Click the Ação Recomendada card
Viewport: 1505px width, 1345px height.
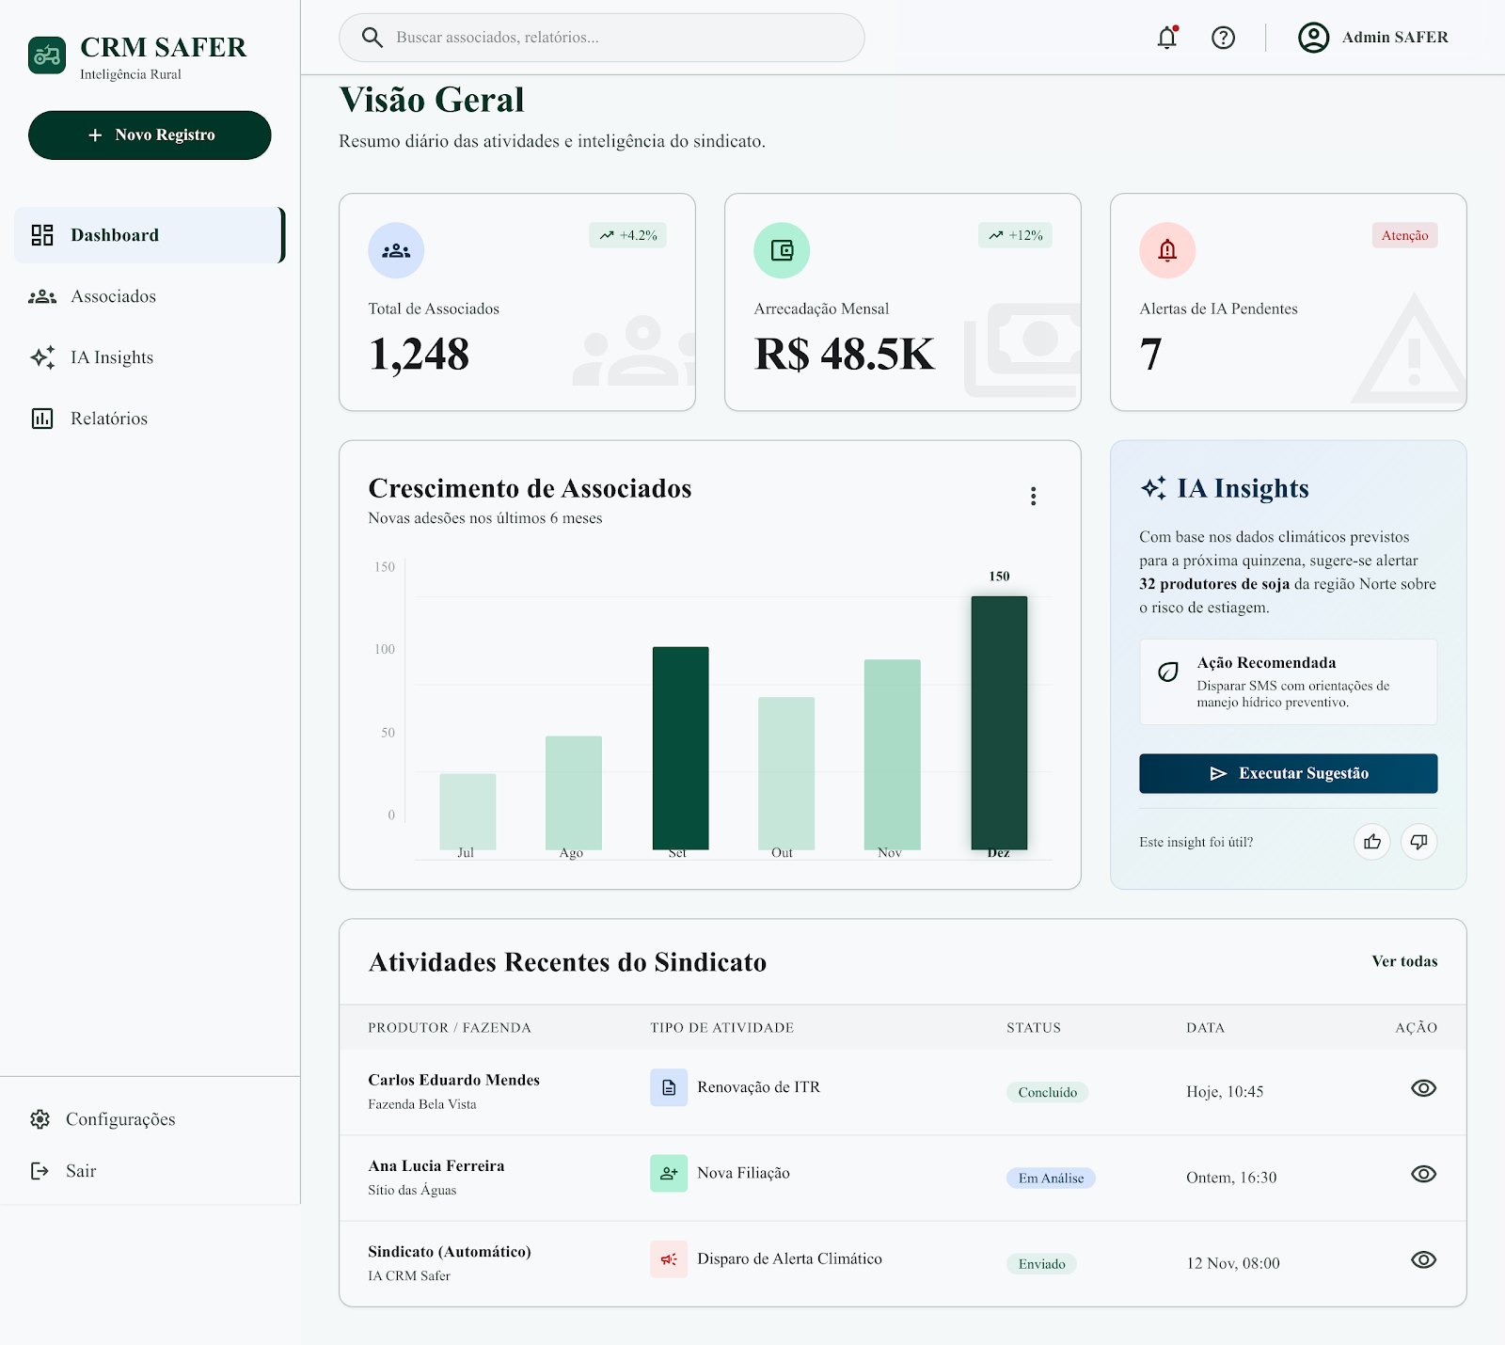coord(1289,682)
